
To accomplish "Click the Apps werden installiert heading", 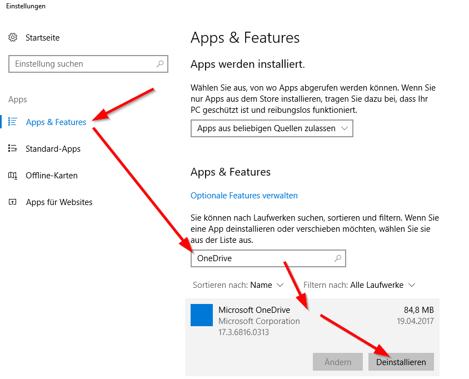I will pyautogui.click(x=248, y=64).
